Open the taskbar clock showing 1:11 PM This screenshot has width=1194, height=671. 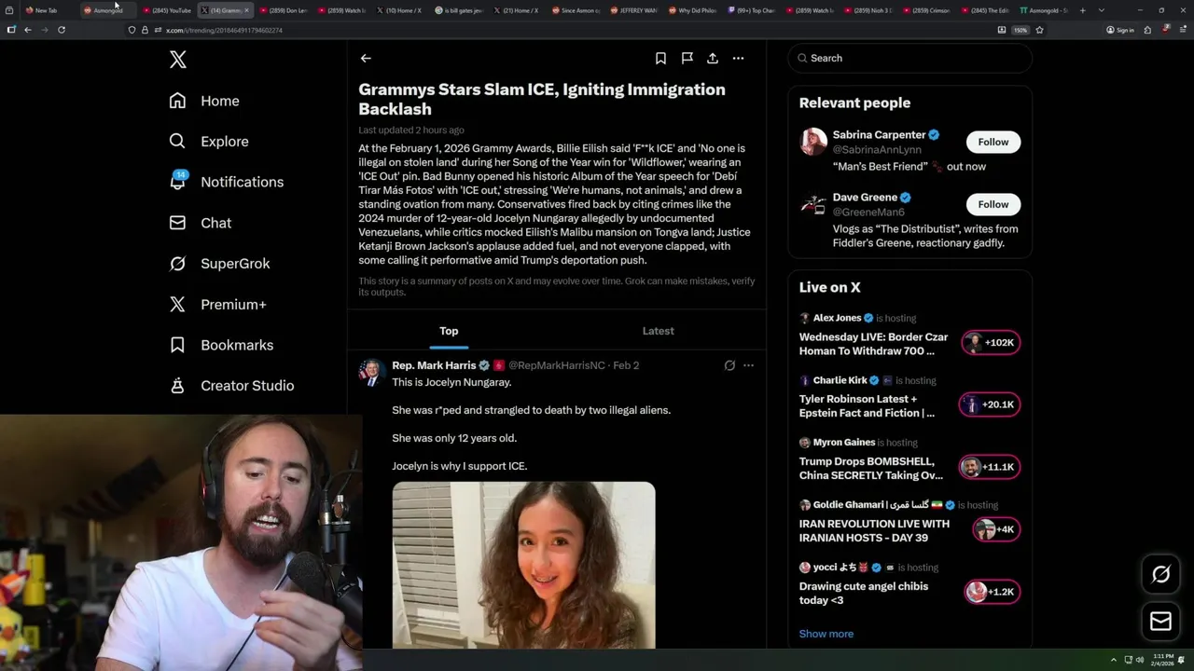tap(1162, 660)
